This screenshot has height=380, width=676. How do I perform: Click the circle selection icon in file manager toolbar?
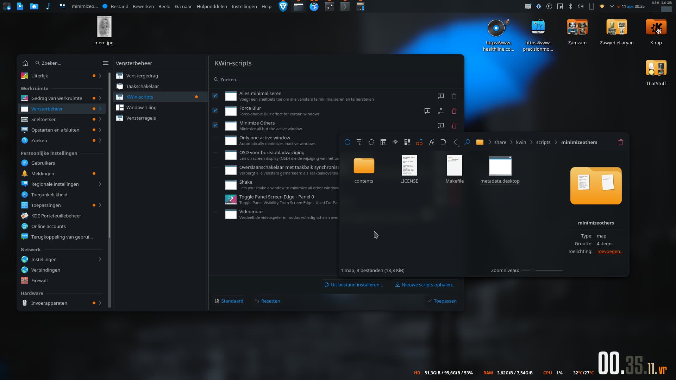(x=348, y=142)
